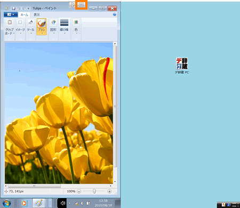Open the taskbar clock 13:58
Viewport: 240px width, 208px height.
tap(103, 203)
